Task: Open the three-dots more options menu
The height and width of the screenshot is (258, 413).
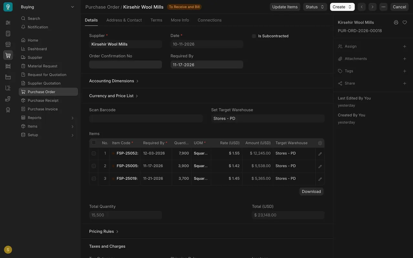Action: pos(383,7)
